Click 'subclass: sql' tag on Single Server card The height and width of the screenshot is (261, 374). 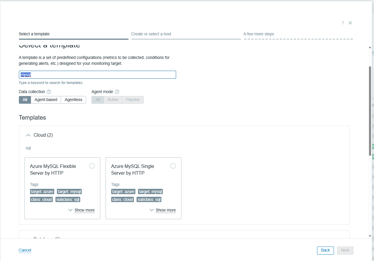coord(149,199)
